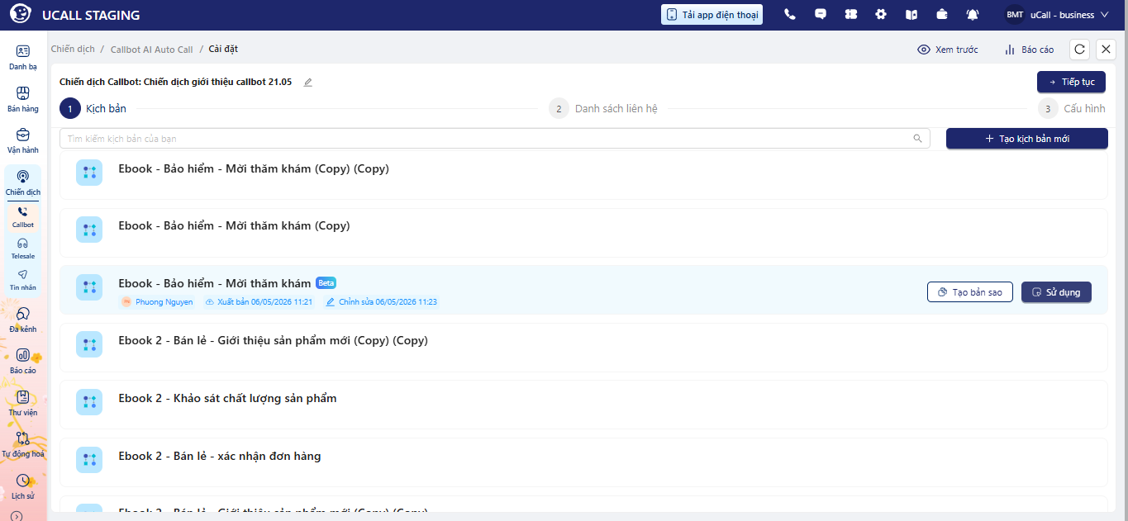Click the refresh icon button
1128x521 pixels.
pyautogui.click(x=1079, y=50)
